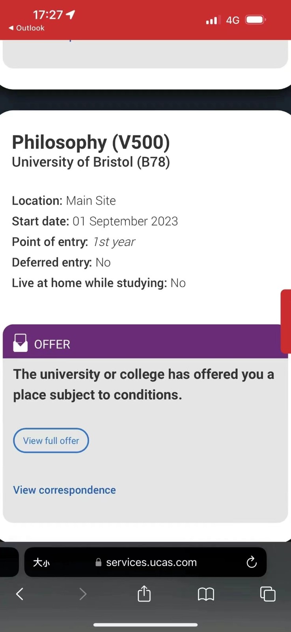Return to Outlook app
Screen dimensions: 291x632
pos(26,28)
